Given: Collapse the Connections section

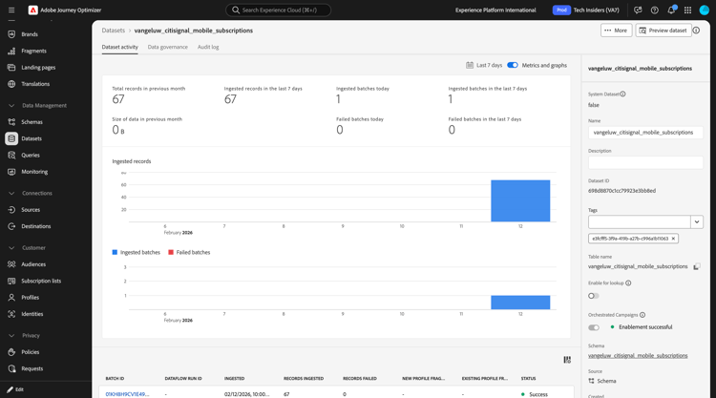Looking at the screenshot, I should click(x=11, y=193).
